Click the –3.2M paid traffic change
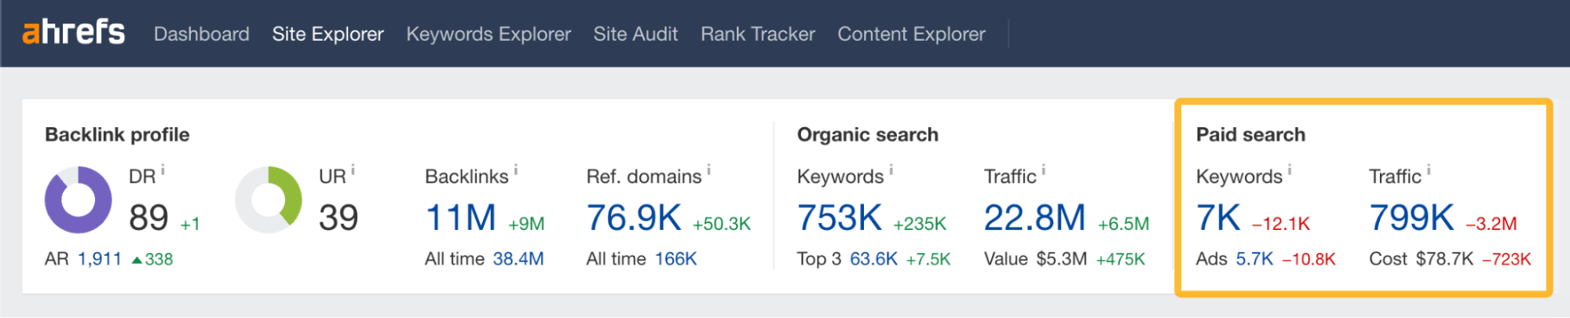The width and height of the screenshot is (1570, 318). coord(1491,224)
